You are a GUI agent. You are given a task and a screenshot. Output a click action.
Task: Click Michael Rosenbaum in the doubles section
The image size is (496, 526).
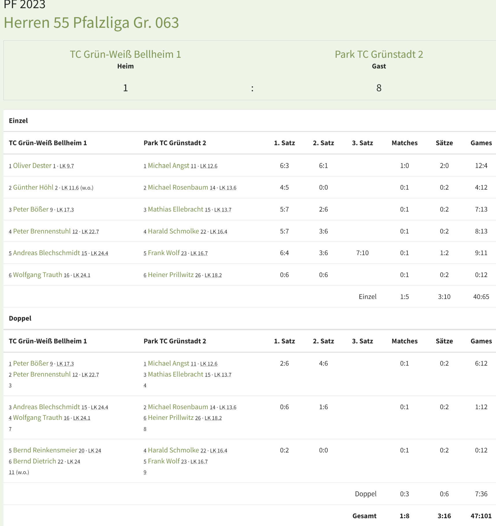(x=178, y=407)
